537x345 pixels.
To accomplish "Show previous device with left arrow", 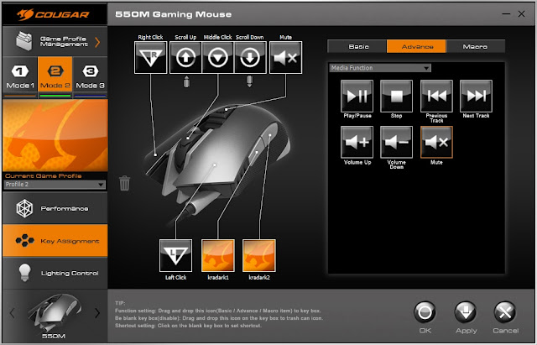I will tap(12, 313).
